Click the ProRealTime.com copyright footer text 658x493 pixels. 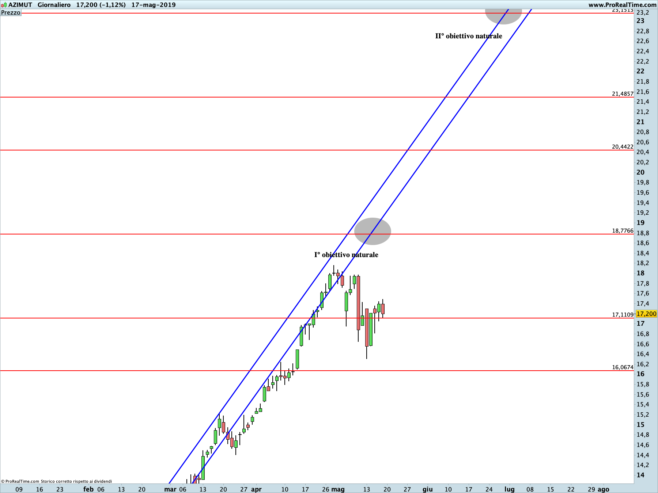pos(57,481)
